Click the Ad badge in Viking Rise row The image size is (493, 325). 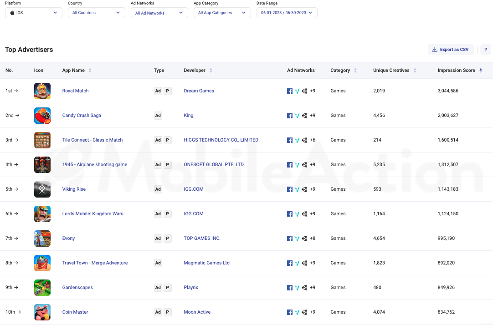[x=158, y=189]
